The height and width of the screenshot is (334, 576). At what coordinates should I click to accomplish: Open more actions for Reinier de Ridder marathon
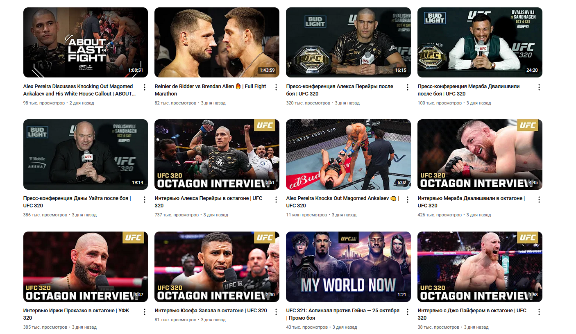(276, 87)
